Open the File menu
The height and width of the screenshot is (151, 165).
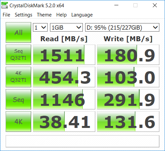(6, 15)
